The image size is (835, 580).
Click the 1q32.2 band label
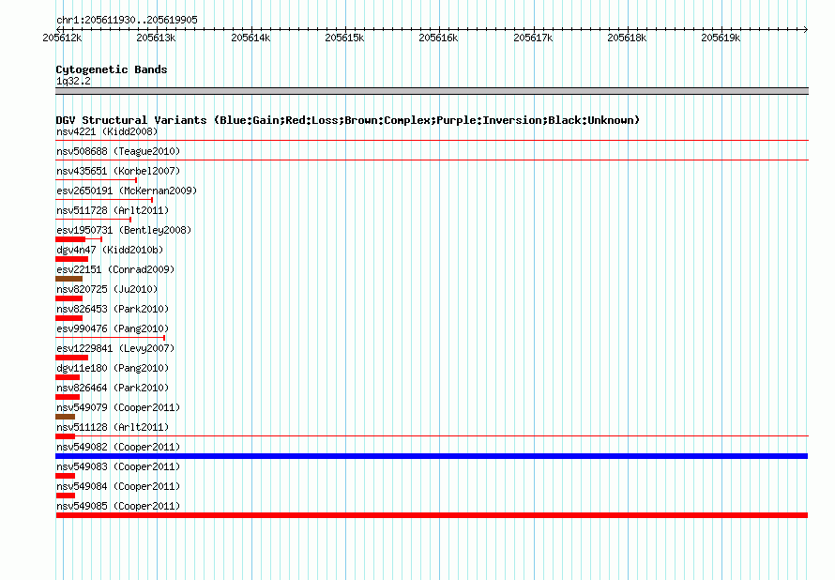(73, 81)
